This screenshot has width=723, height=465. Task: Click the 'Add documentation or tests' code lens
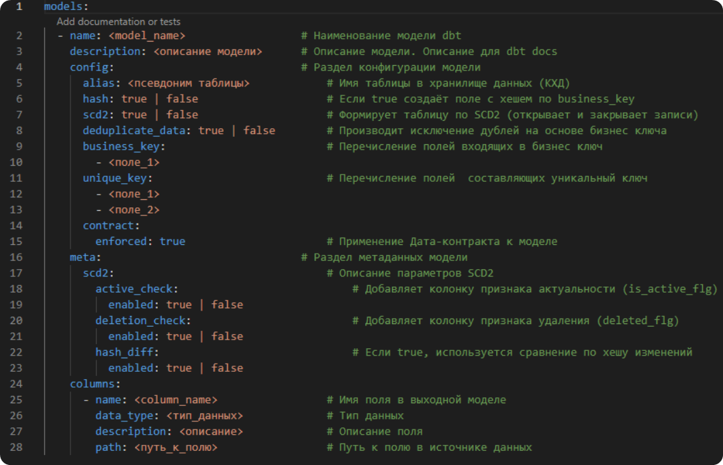click(x=118, y=21)
